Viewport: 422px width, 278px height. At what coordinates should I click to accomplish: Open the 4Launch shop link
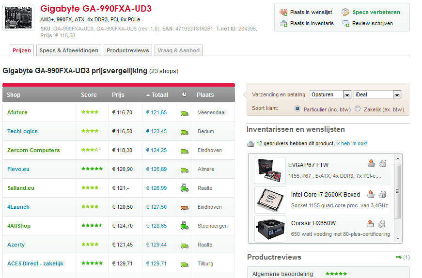pyautogui.click(x=18, y=207)
